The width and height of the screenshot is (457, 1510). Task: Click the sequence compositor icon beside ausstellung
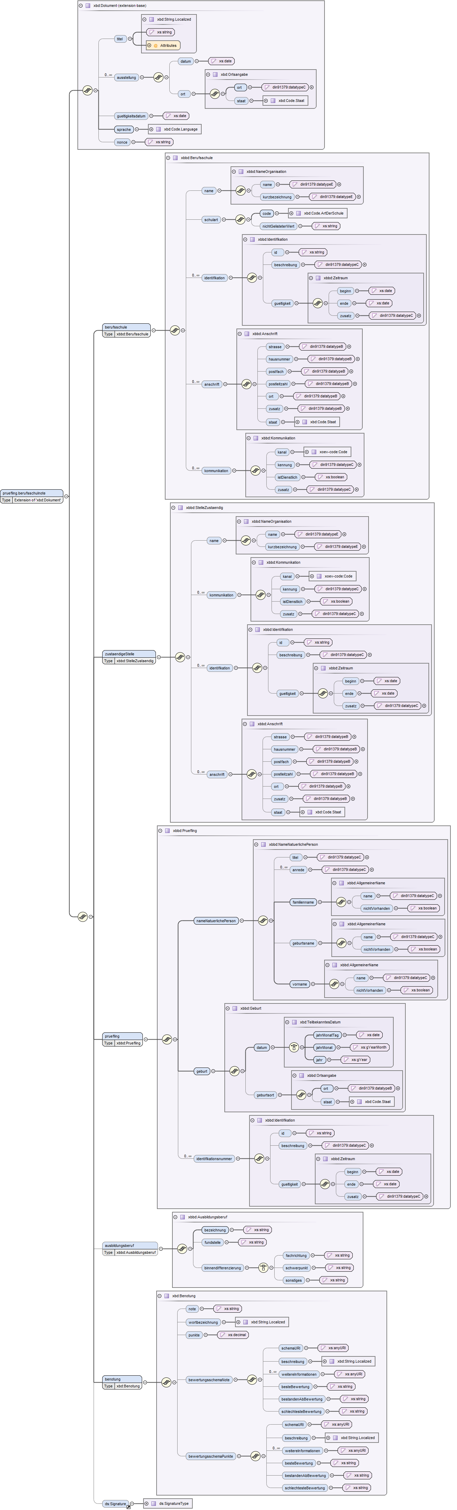pyautogui.click(x=158, y=77)
